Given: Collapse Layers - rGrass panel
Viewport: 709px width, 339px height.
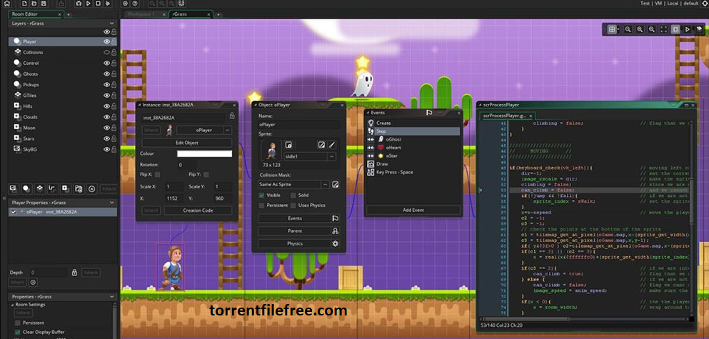Looking at the screenshot, I should point(111,23).
